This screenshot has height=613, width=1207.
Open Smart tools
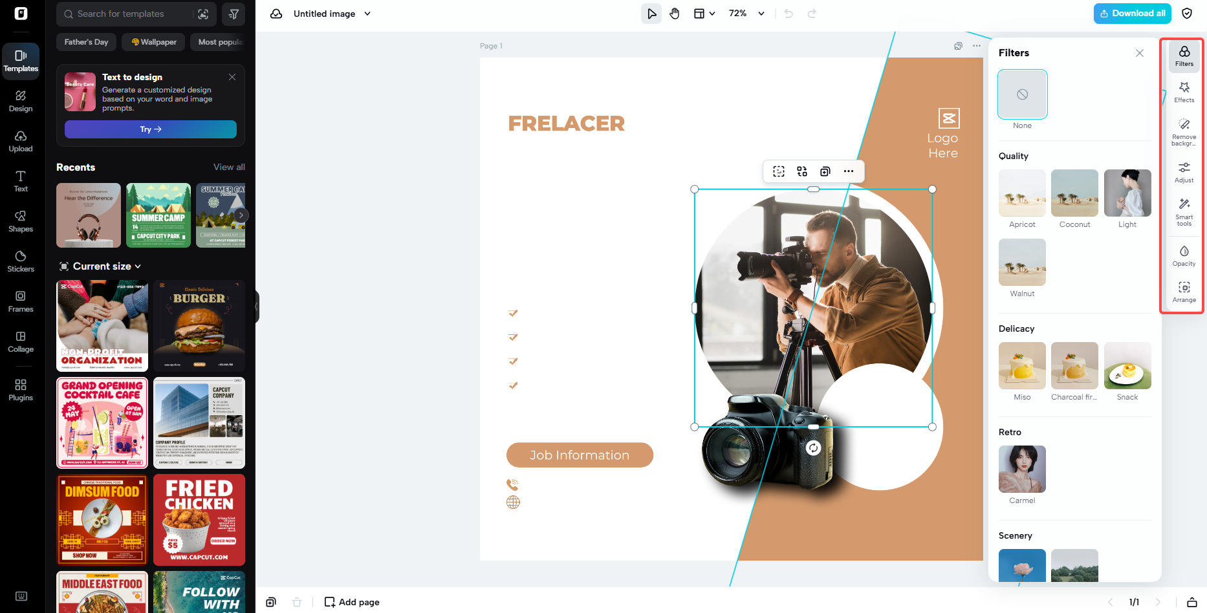pos(1184,210)
